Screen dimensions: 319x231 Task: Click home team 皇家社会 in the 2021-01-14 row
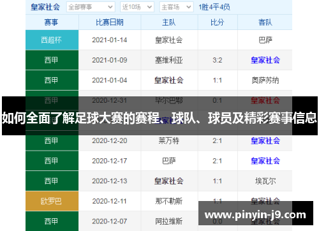[169, 40]
